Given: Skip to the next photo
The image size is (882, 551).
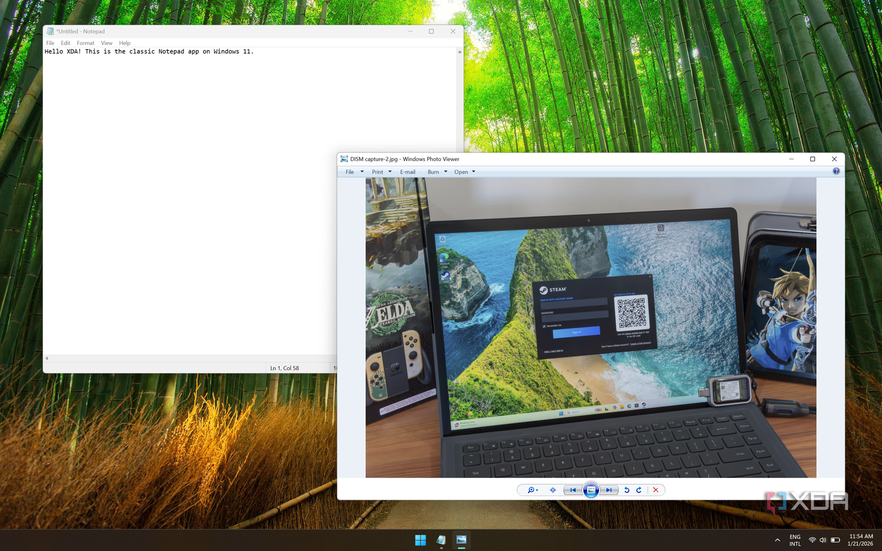Looking at the screenshot, I should tap(609, 490).
